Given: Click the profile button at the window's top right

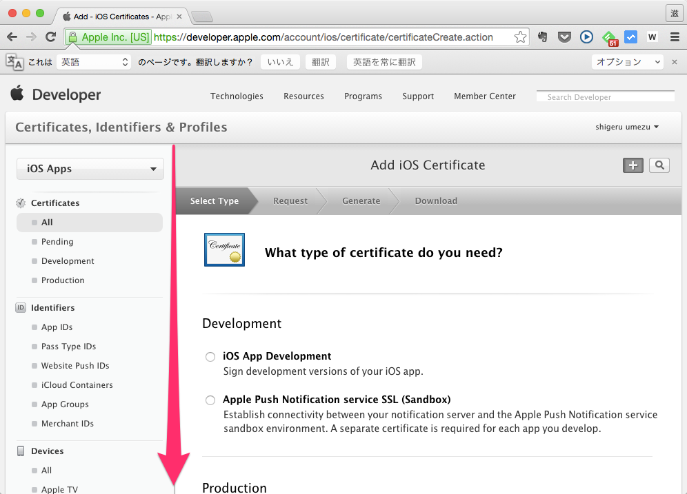Looking at the screenshot, I should coord(675,14).
